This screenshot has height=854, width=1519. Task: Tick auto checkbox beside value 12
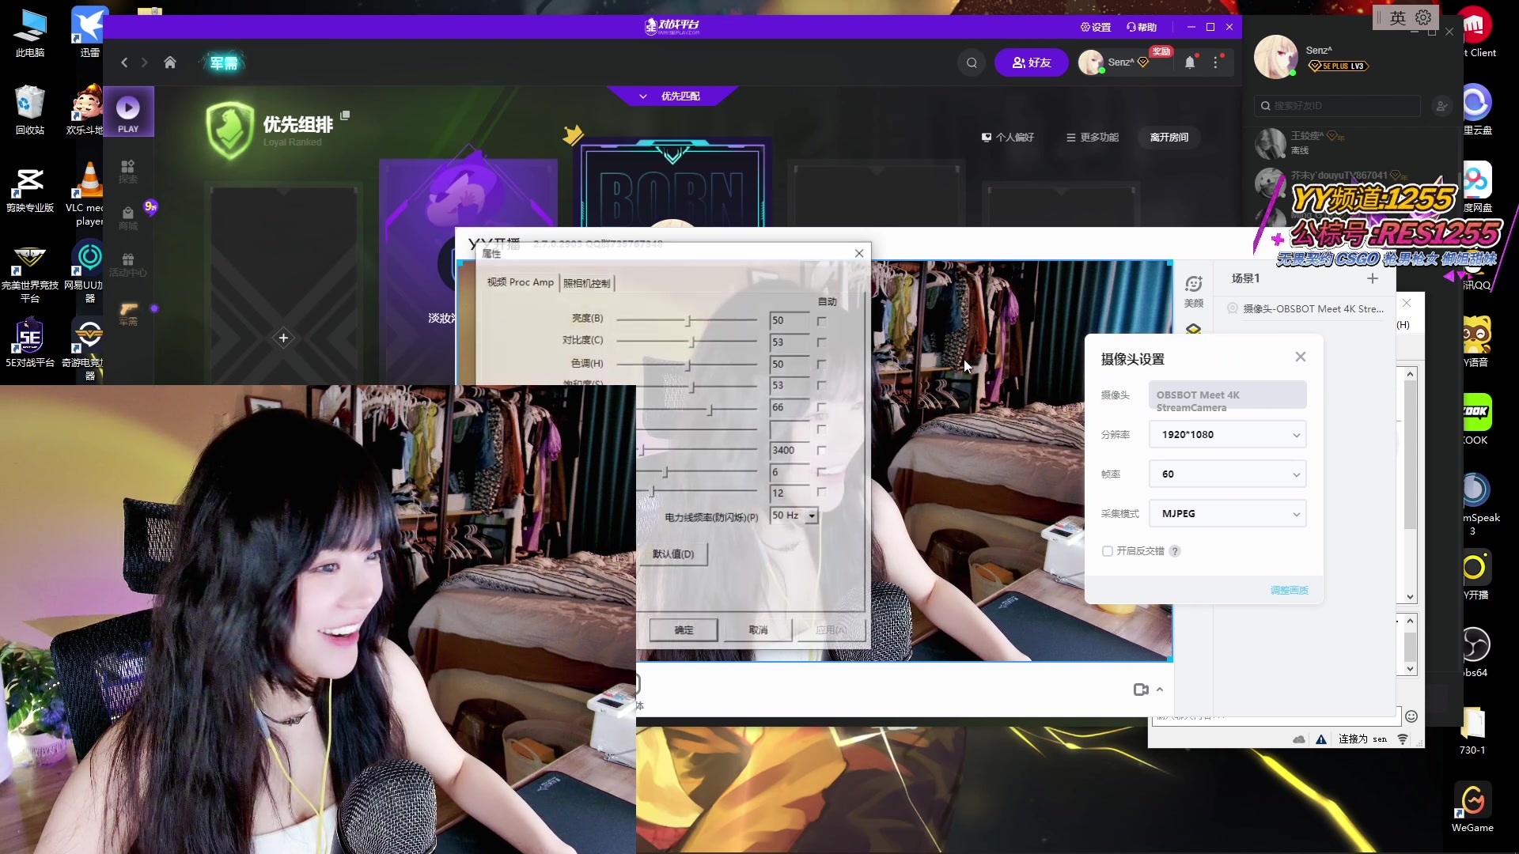pos(821,492)
